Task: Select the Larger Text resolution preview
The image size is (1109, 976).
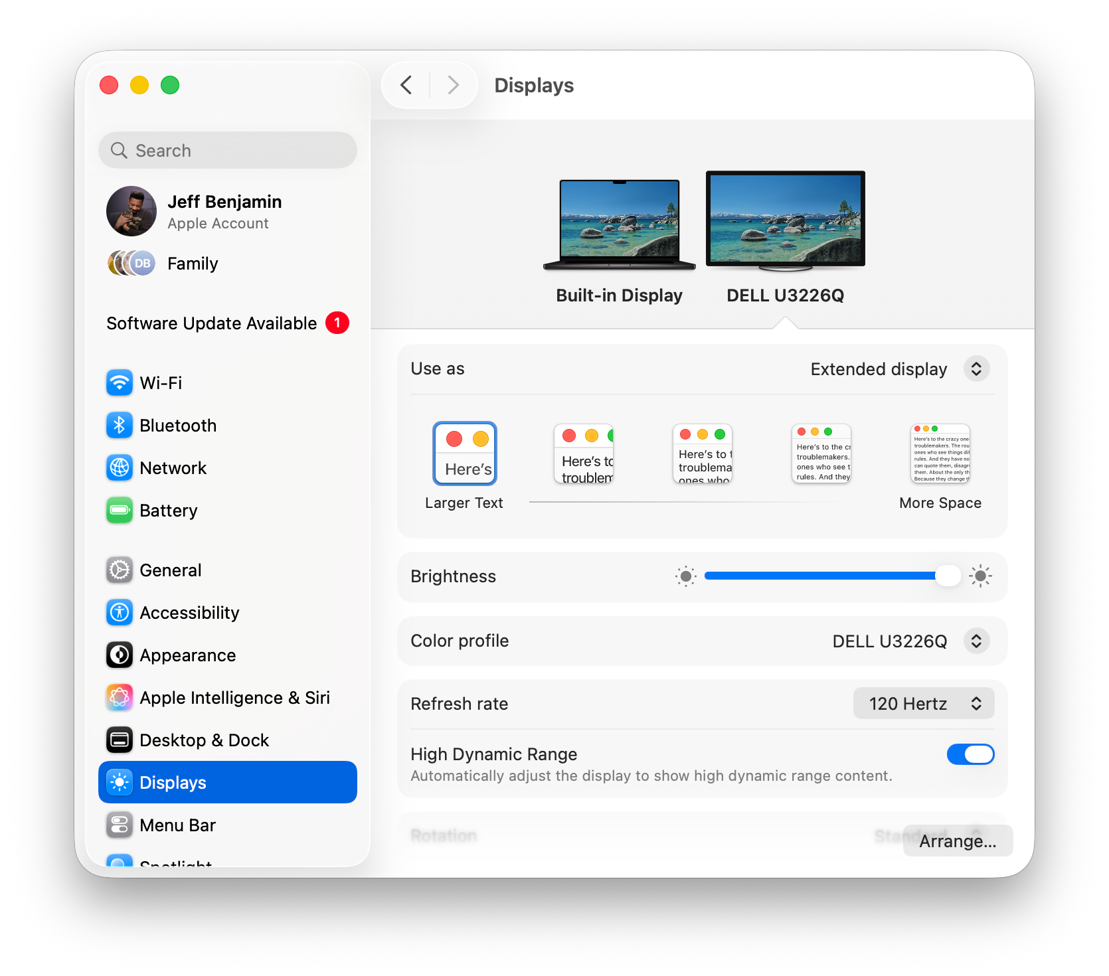Action: (465, 453)
